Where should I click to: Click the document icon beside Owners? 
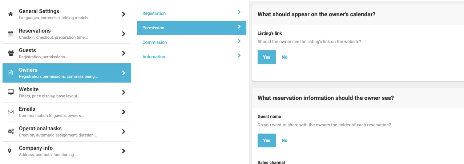(x=11, y=73)
